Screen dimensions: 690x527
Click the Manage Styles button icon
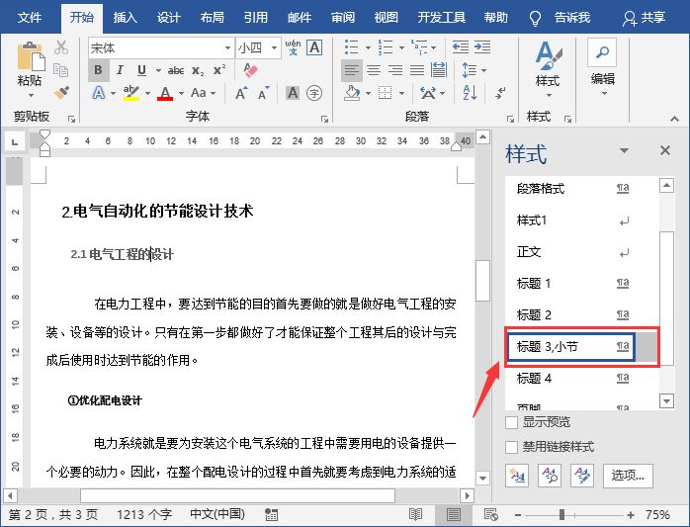coord(582,476)
